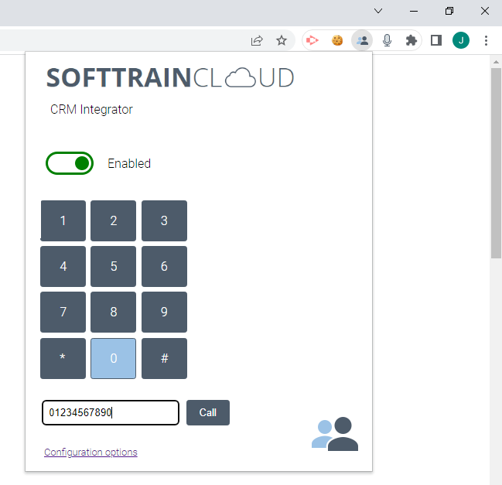
Task: Click the CRM Integrator extension toolbar icon
Action: point(362,41)
